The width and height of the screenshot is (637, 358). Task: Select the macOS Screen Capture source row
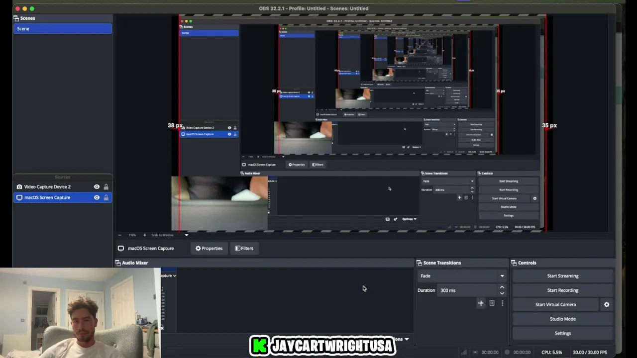coord(63,197)
